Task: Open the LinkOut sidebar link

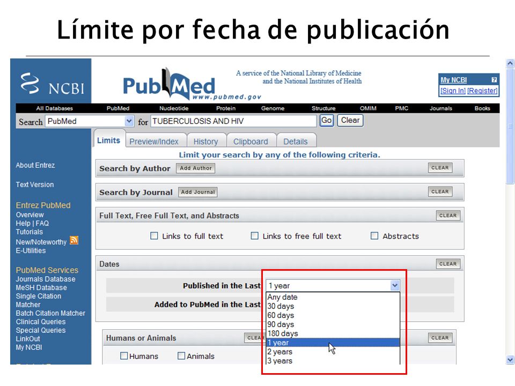Action: tap(28, 339)
